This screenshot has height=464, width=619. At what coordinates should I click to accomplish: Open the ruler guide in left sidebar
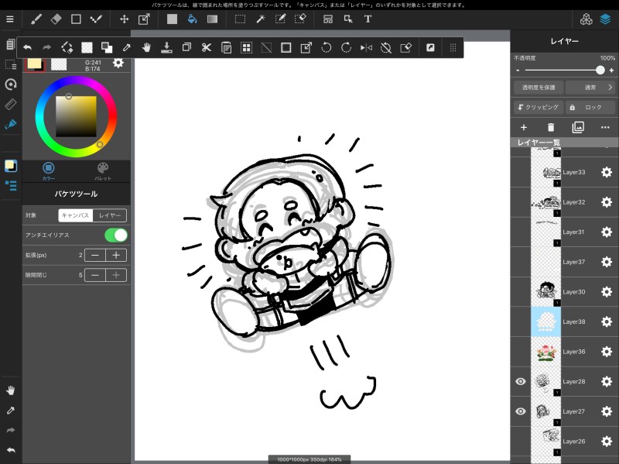pyautogui.click(x=11, y=104)
